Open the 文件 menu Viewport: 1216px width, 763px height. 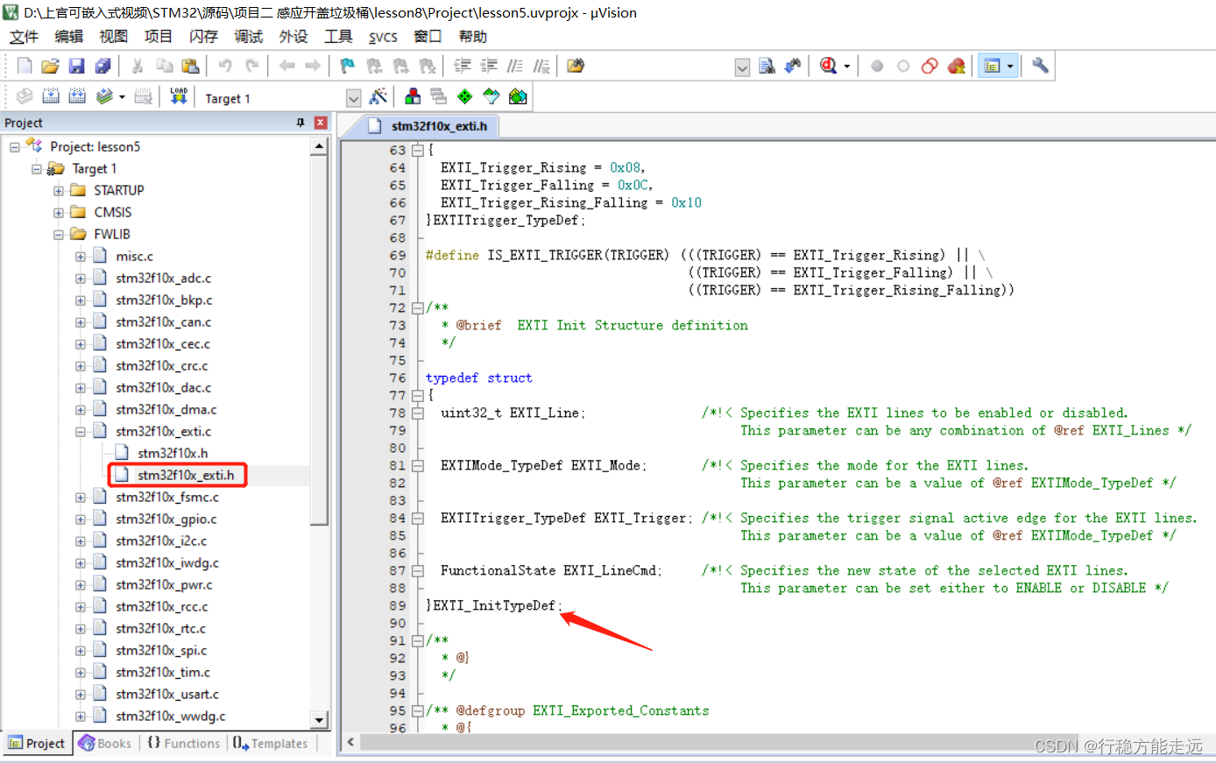[x=24, y=36]
